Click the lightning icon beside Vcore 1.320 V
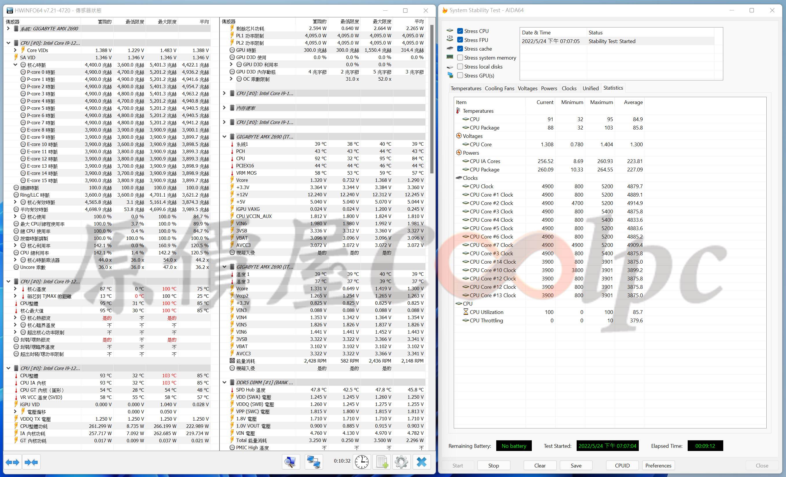This screenshot has height=477, width=786. point(232,180)
